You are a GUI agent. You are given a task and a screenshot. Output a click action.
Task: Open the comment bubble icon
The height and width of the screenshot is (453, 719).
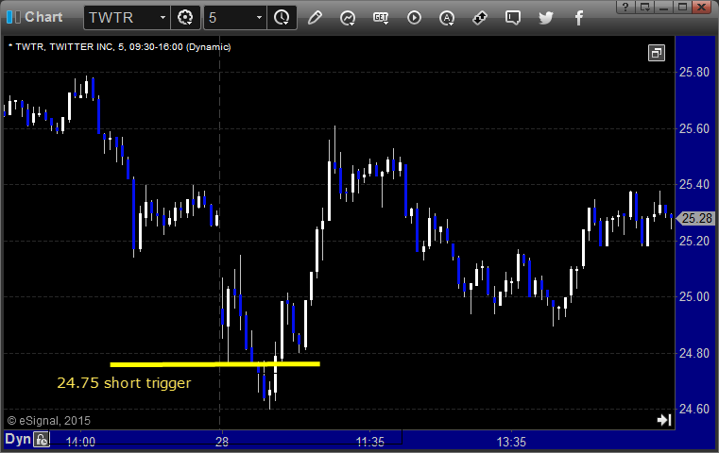click(513, 18)
